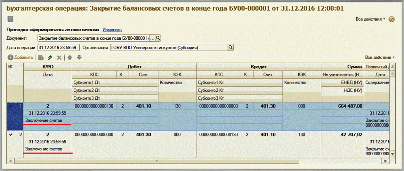Click Документ field ellipsis select button

tap(153, 38)
